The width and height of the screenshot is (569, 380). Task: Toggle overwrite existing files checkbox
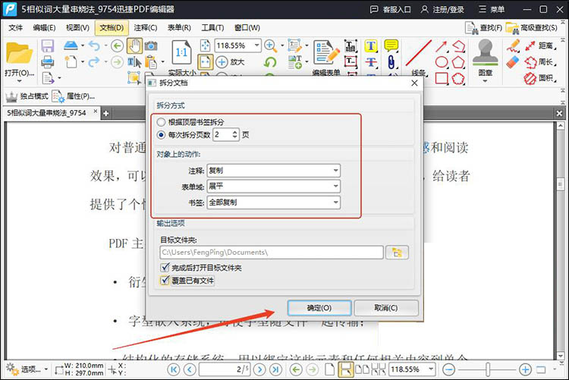tap(165, 280)
